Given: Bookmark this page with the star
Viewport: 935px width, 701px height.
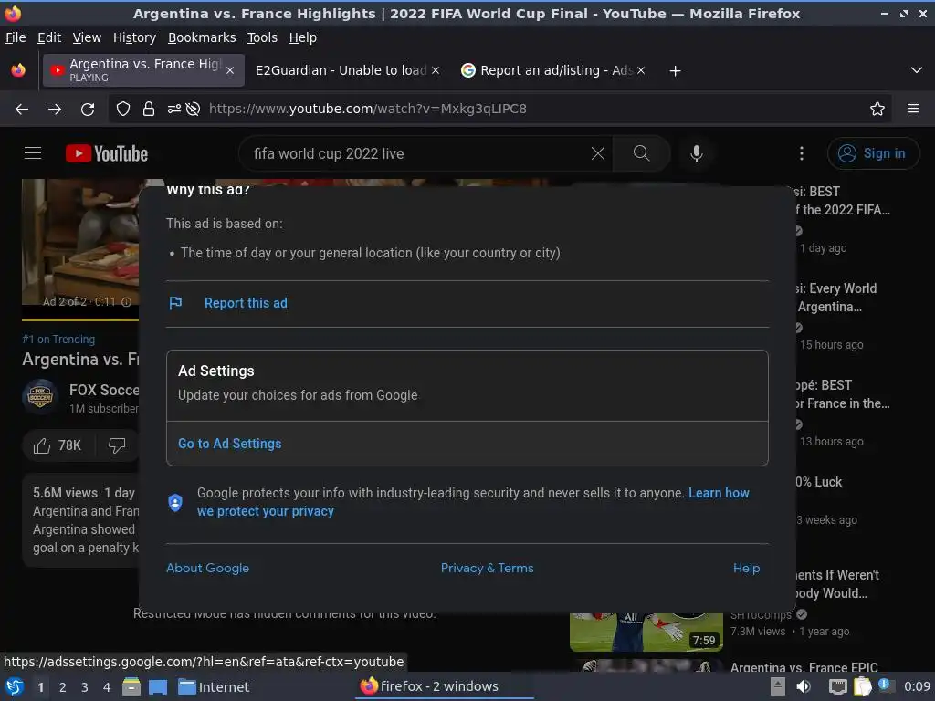Looking at the screenshot, I should (x=877, y=110).
